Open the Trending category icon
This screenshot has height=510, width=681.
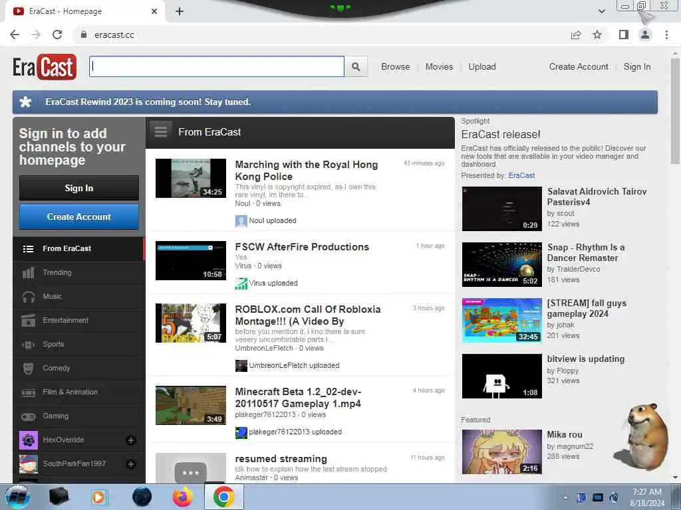pos(28,273)
